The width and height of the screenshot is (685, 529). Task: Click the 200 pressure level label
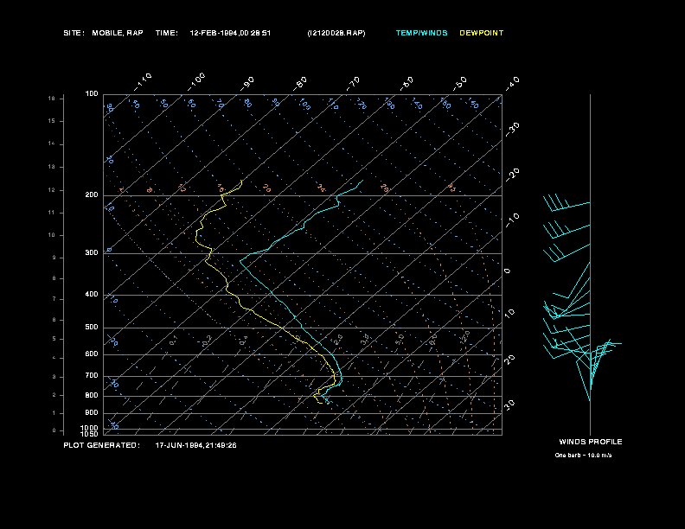pos(92,195)
